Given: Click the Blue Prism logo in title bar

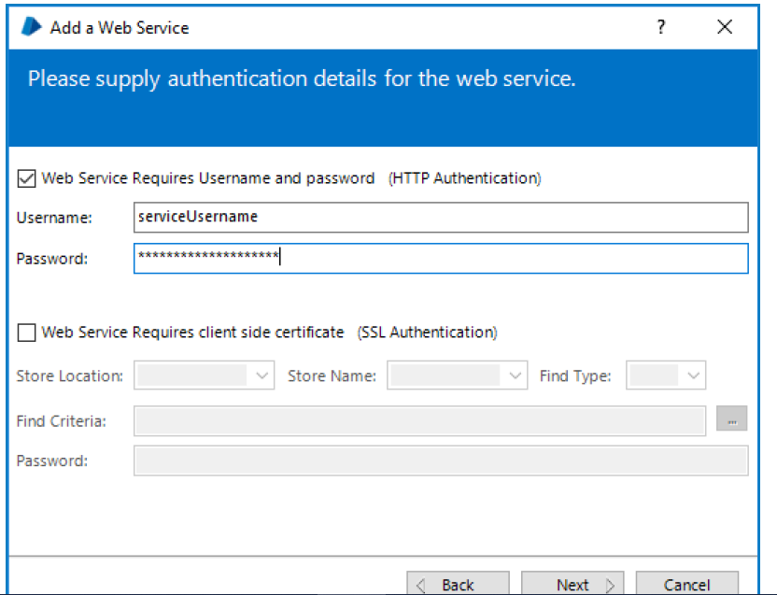Looking at the screenshot, I should [x=32, y=27].
